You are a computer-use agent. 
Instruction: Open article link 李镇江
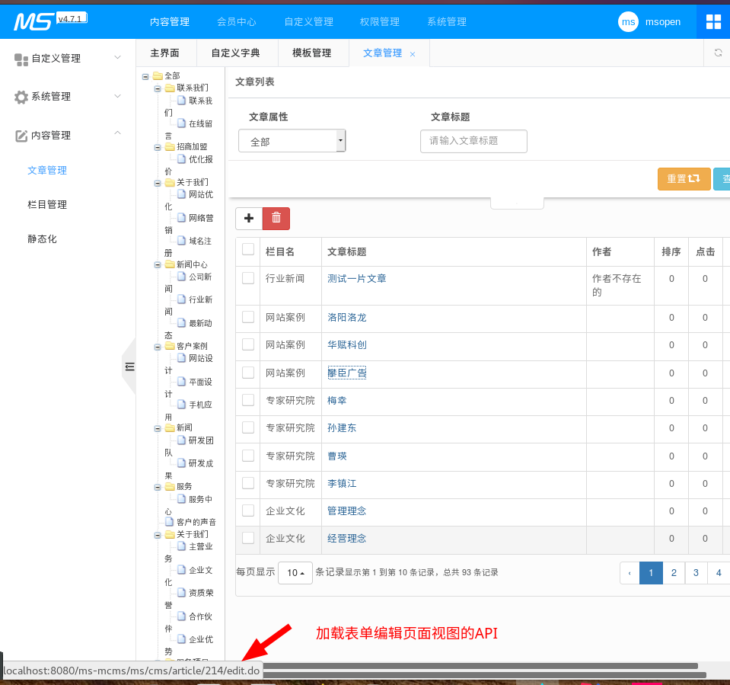[342, 484]
